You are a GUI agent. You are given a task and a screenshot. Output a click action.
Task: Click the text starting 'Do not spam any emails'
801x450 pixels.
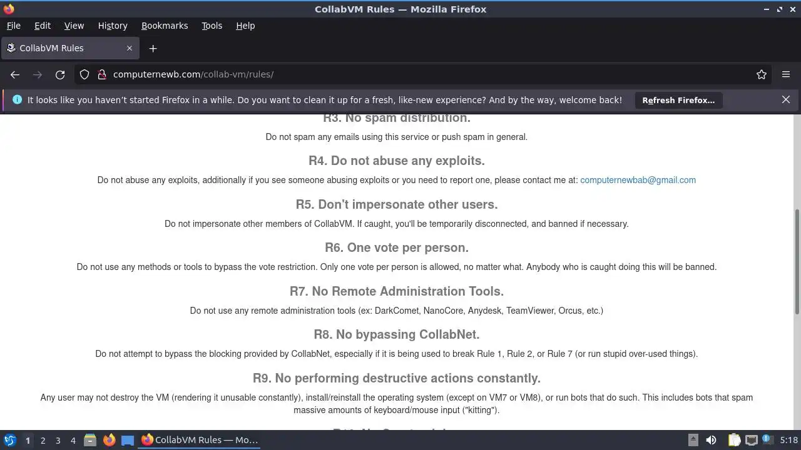[397, 137]
